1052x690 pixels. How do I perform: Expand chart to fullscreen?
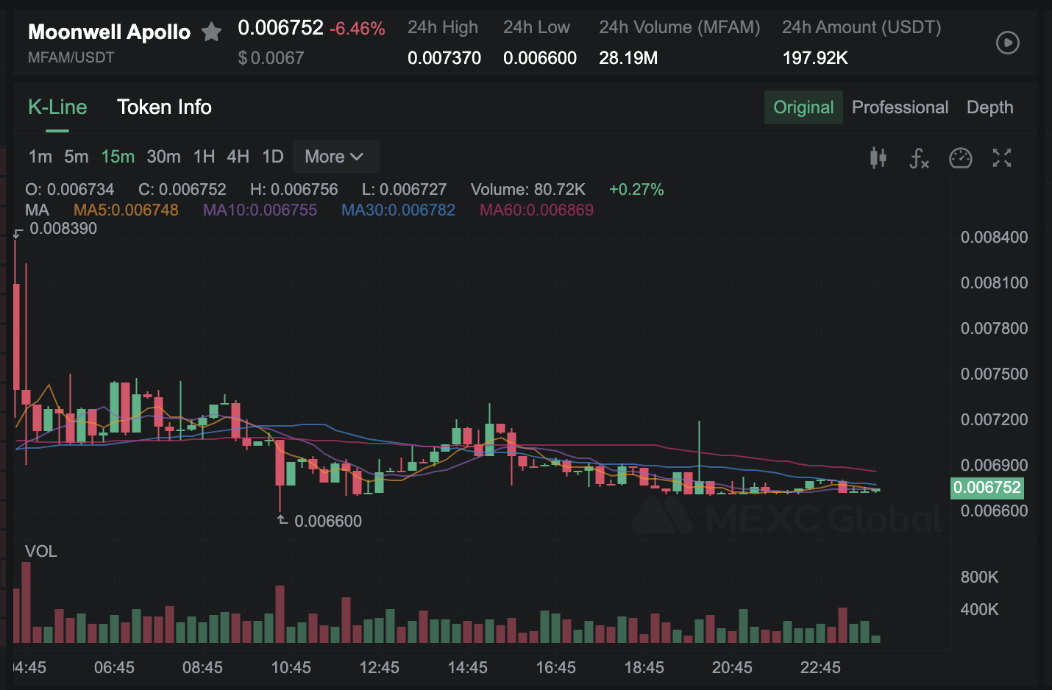point(1002,157)
